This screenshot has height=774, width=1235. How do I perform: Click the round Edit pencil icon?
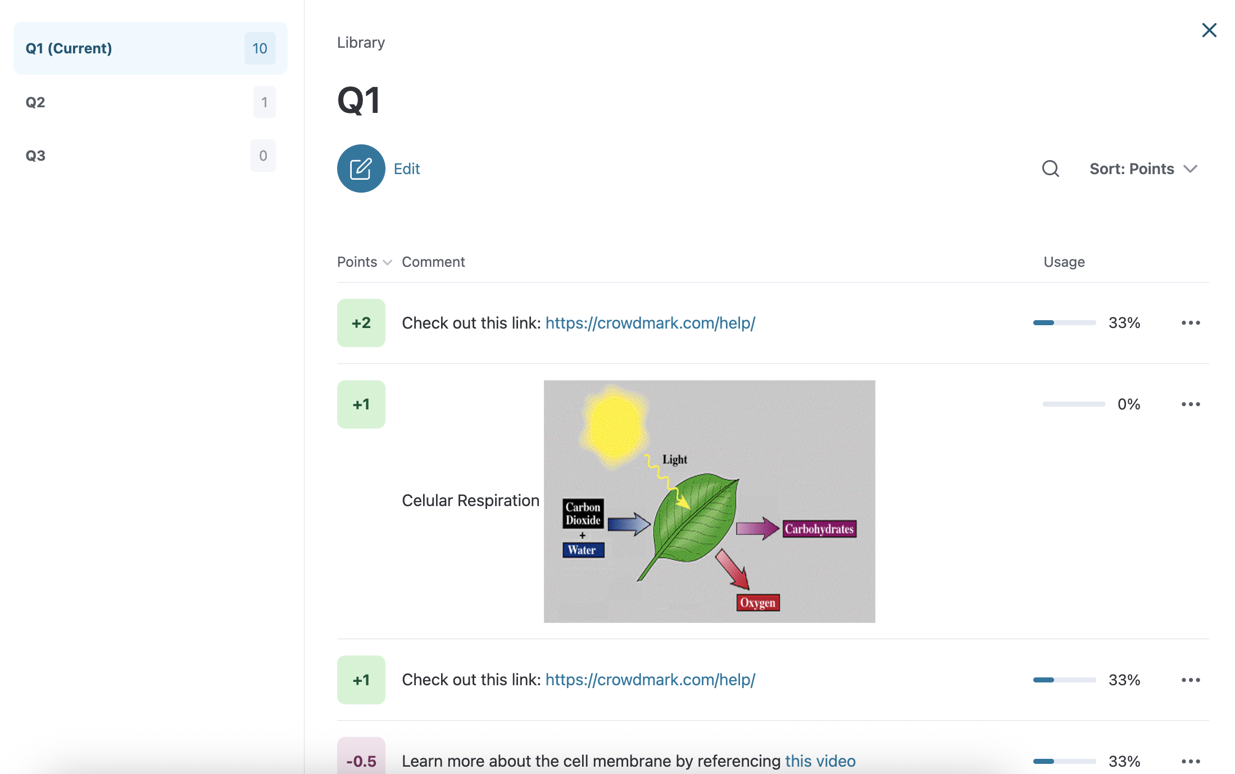click(x=361, y=169)
